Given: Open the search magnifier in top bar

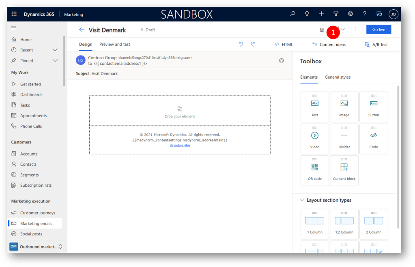Looking at the screenshot, I should 292,14.
